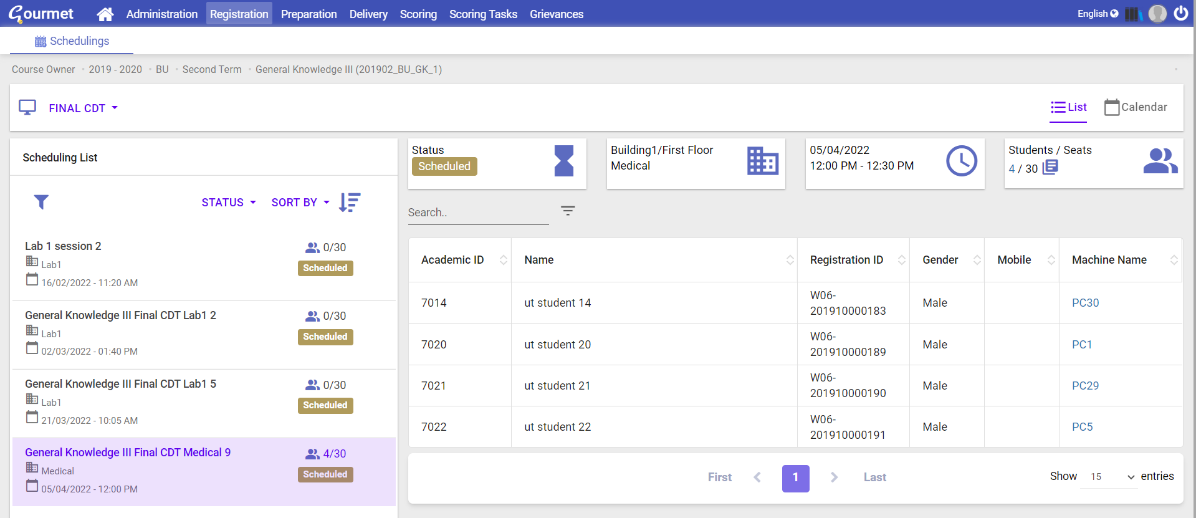Screen dimensions: 1196x518
Task: Select General Knowledge III Final CDT Lab1 5
Action: pyautogui.click(x=204, y=403)
